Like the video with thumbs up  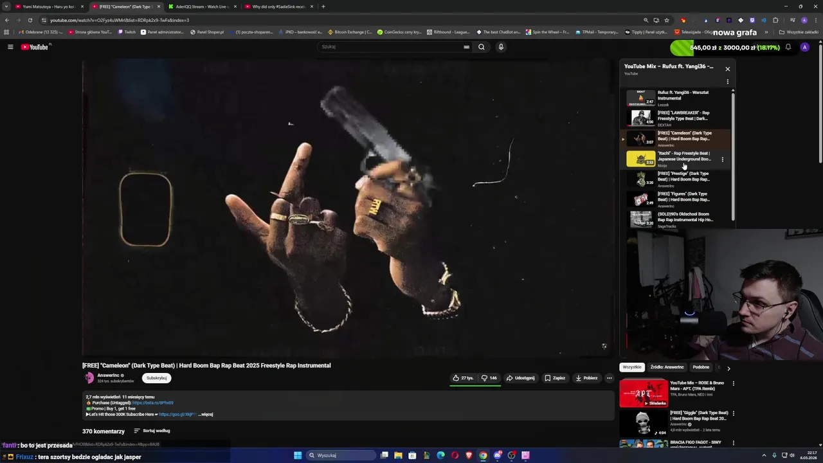pyautogui.click(x=463, y=378)
